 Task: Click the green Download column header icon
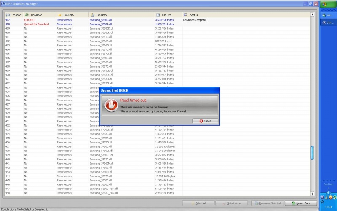27,15
